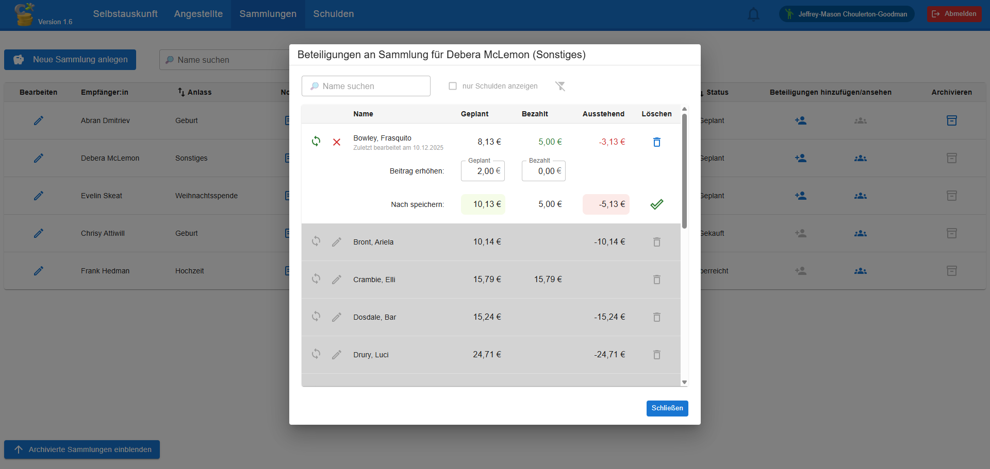990x469 pixels.
Task: Confirm changes with the green checkmark icon
Action: (x=656, y=204)
